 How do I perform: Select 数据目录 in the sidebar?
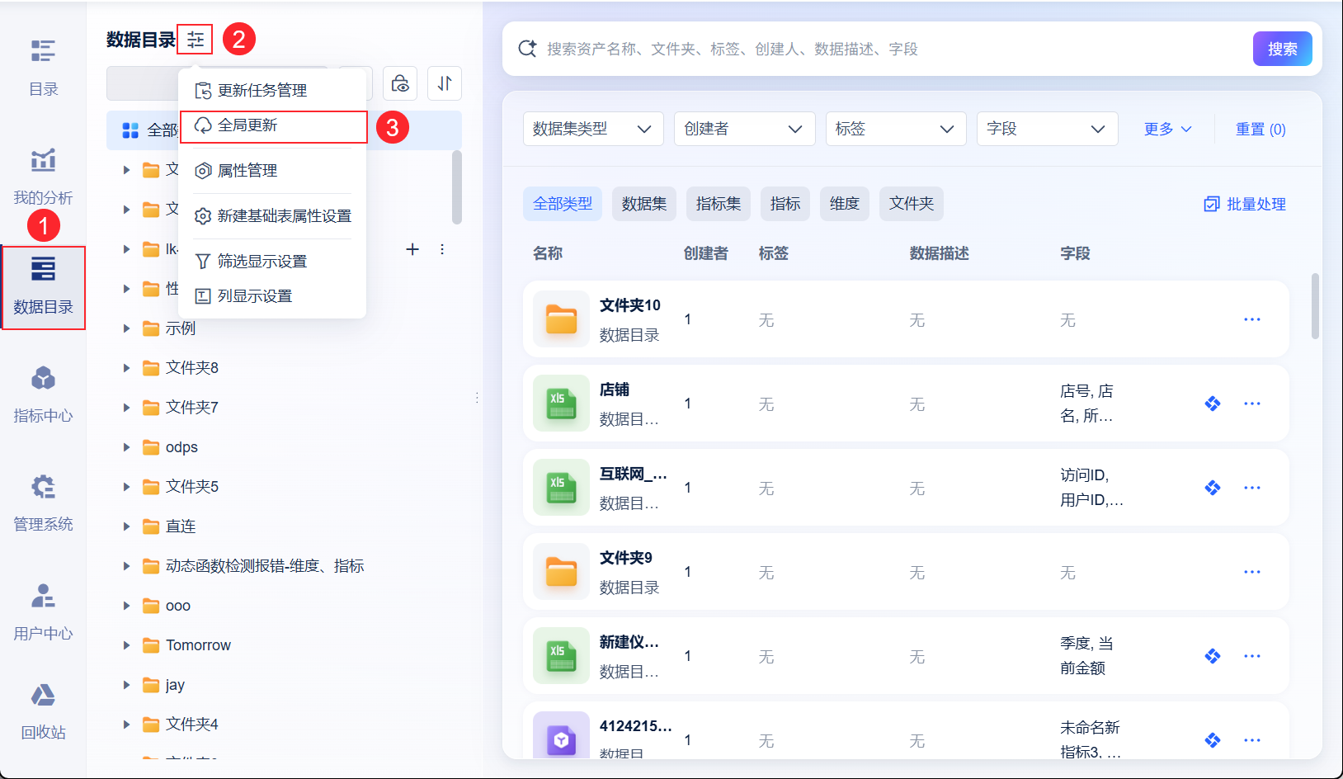pos(43,287)
